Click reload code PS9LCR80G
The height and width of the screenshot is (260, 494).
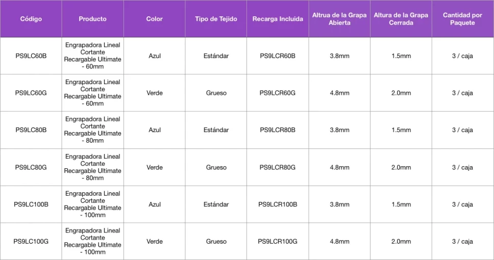pyautogui.click(x=278, y=167)
